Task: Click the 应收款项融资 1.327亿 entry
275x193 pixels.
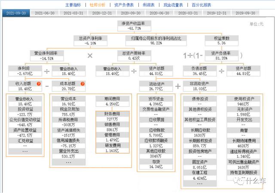Action: tap(156, 143)
